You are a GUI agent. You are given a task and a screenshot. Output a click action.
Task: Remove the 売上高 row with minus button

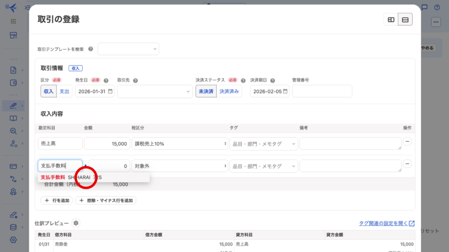coord(407,142)
